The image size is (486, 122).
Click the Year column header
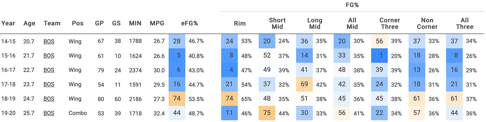click(8, 23)
